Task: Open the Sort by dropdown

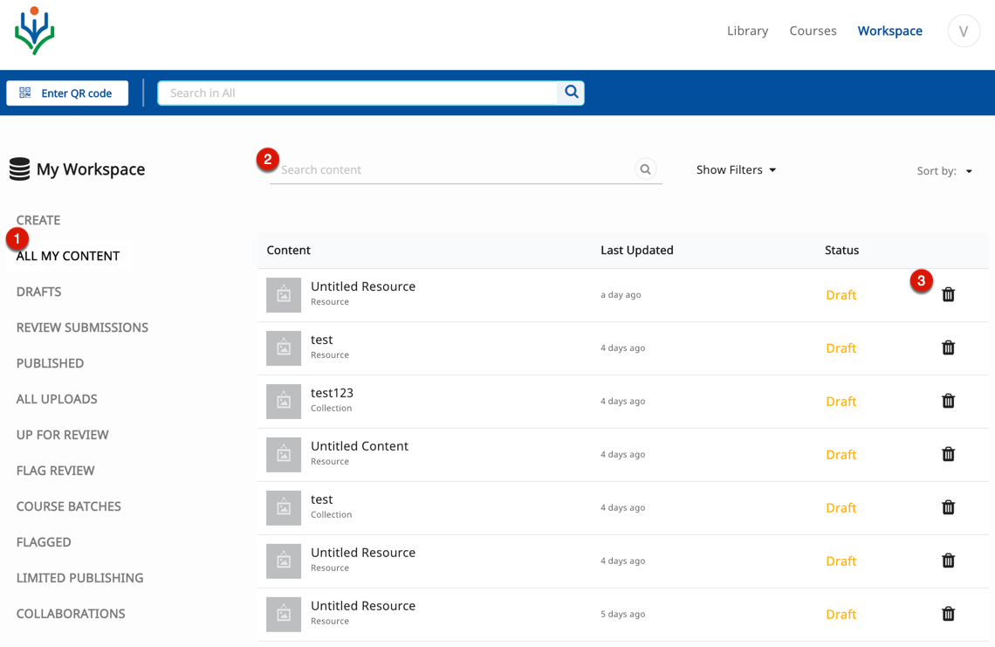Action: (944, 171)
